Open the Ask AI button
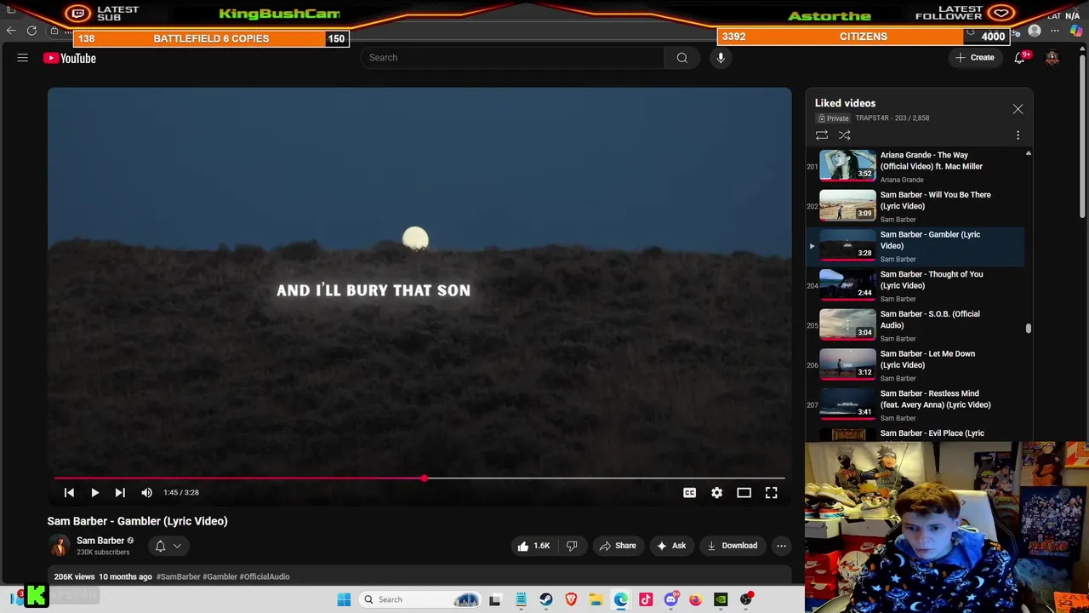The image size is (1089, 613). coord(670,546)
